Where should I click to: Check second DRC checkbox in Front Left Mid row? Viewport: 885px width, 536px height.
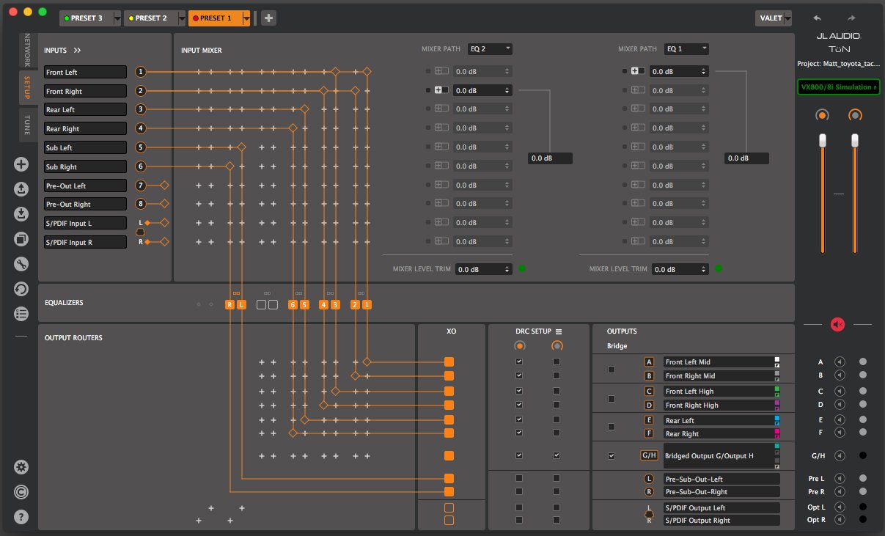coord(557,361)
